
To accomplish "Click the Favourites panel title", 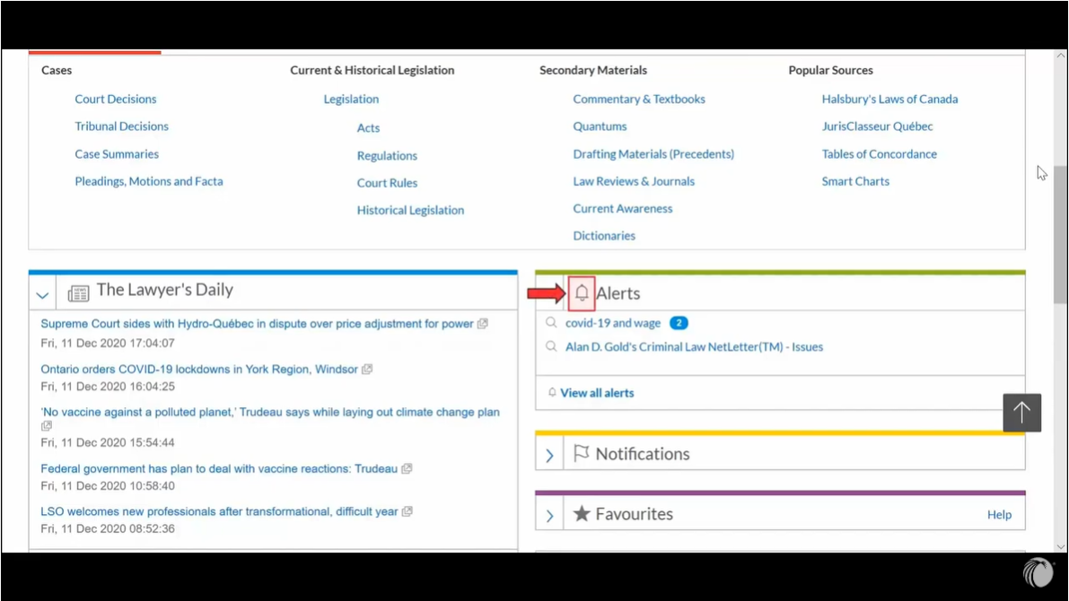I will point(634,514).
